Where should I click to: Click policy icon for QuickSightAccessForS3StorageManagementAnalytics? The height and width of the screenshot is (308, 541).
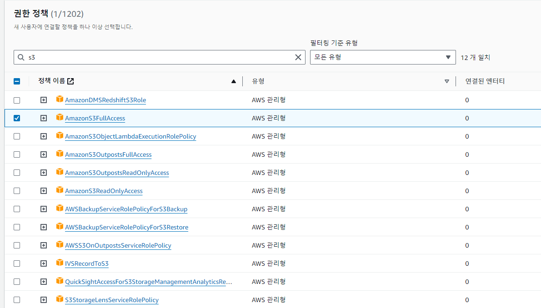60,281
